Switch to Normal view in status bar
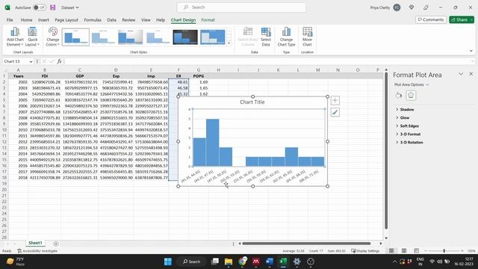This screenshot has height=269, width=478. pos(391,251)
